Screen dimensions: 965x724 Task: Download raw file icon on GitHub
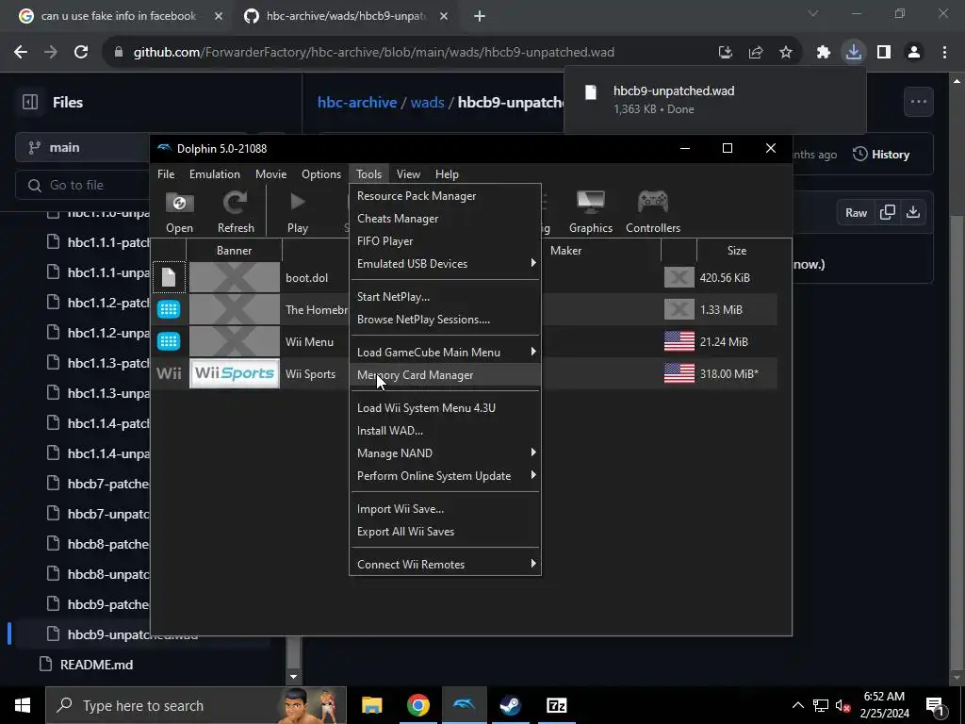tap(913, 212)
